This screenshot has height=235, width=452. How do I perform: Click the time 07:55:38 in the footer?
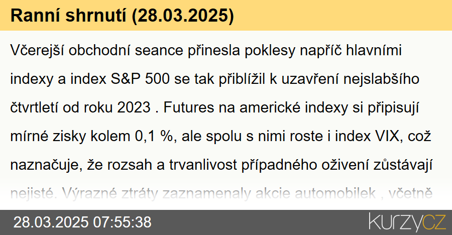click(x=123, y=222)
